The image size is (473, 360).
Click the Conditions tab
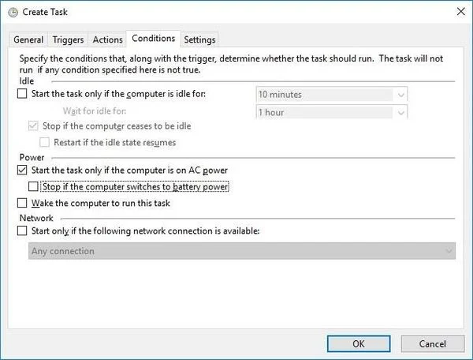(154, 39)
